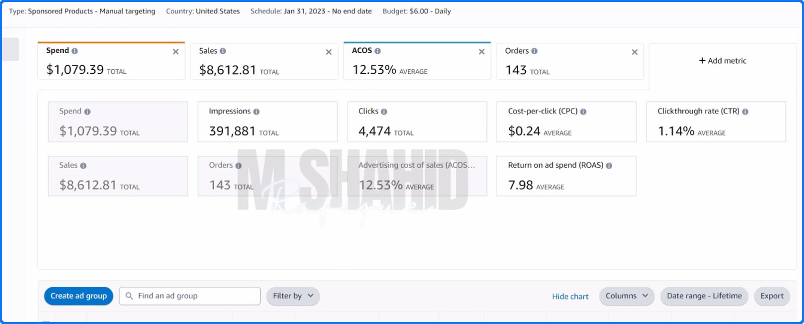Click info icon beside Cost-per-click (CPC)
Screen dimensions: 804x324
[x=583, y=112]
